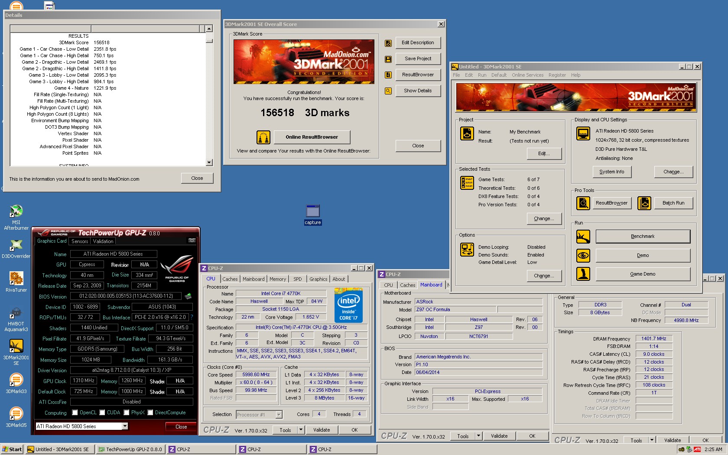Screen dimensions: 728x455
Task: Click the Game Demo button
Action: 643,274
